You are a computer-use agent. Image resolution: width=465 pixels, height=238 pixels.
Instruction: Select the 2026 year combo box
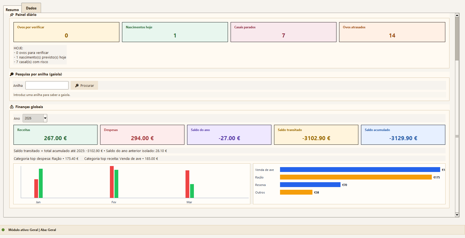[33, 118]
